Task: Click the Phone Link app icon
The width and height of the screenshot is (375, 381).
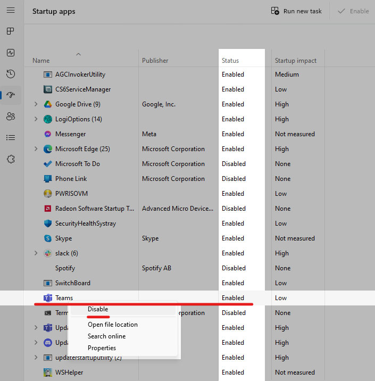Action: click(x=47, y=179)
